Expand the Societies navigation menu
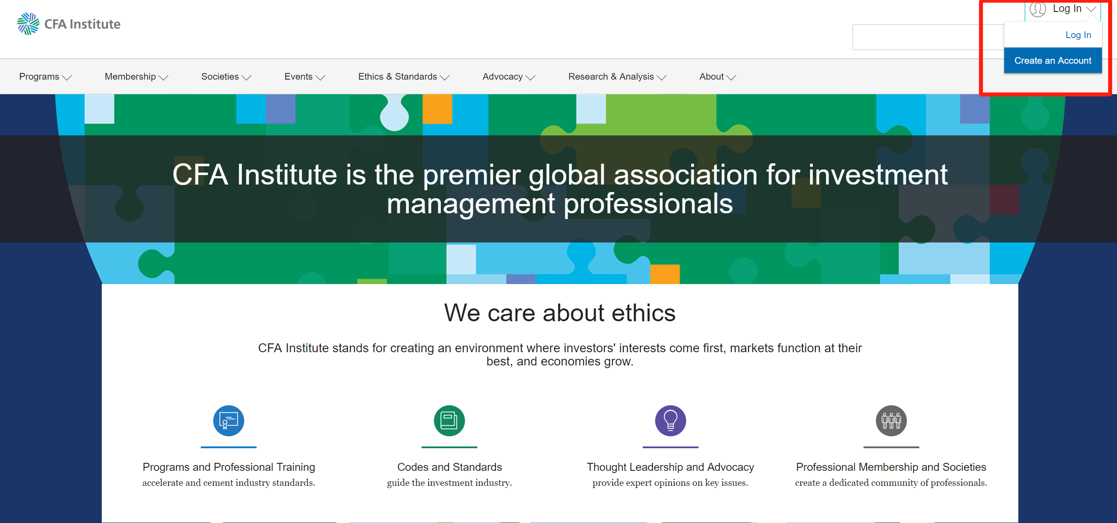 (226, 77)
